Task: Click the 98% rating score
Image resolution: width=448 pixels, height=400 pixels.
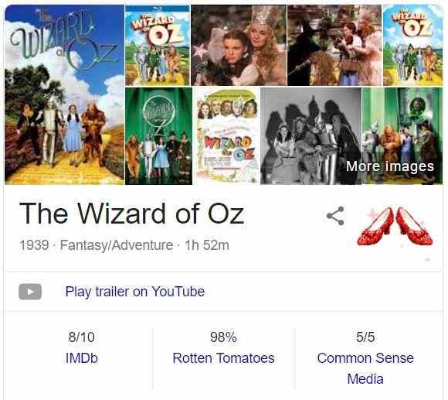Action: 223,337
